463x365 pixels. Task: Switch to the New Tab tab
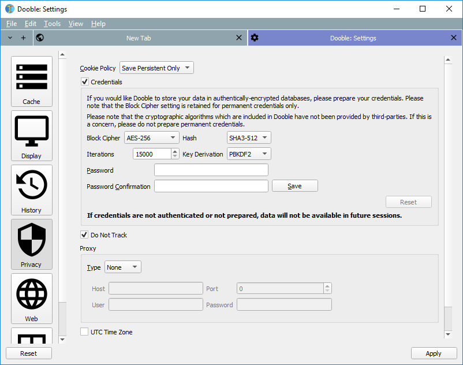(139, 38)
